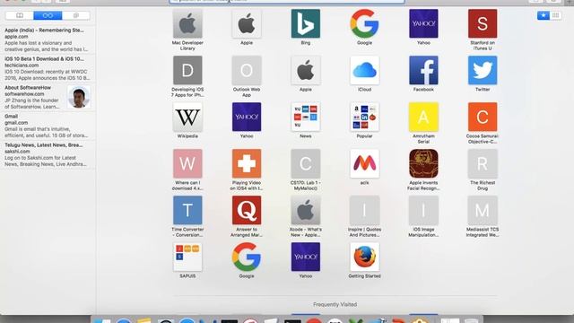
Task: Open the Apple favorite beside Bing
Action: click(x=247, y=24)
